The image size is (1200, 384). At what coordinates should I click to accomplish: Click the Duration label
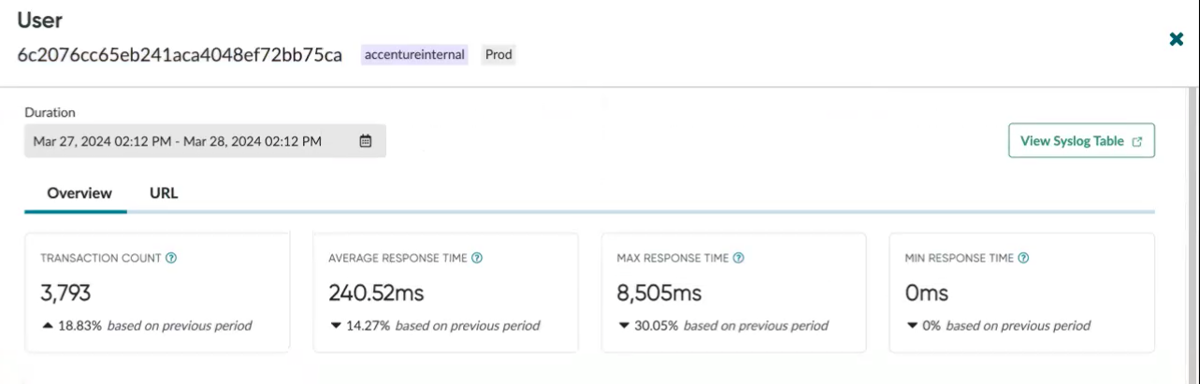(50, 112)
